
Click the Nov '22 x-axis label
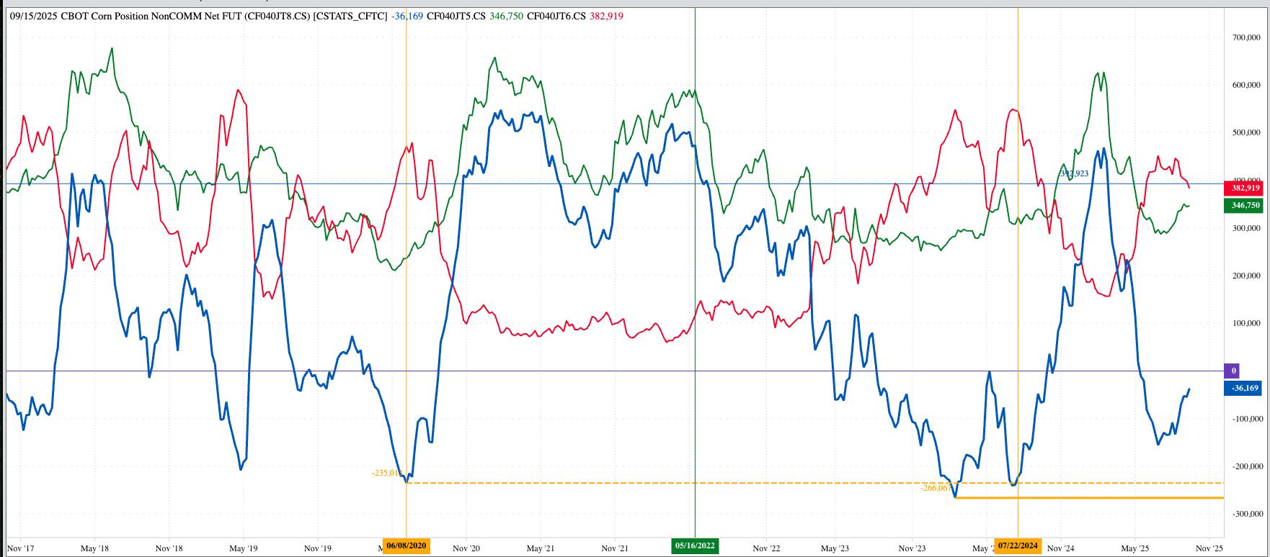coord(766,548)
